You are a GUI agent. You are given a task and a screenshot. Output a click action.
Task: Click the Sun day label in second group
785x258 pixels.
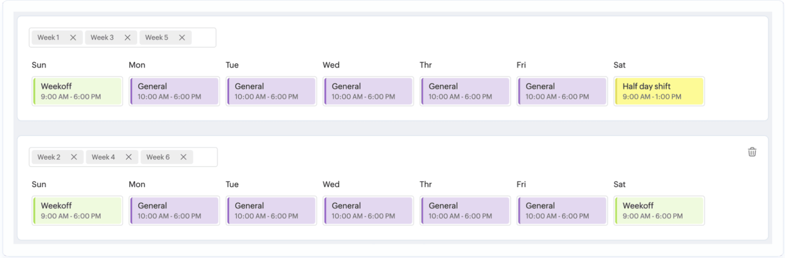point(39,184)
